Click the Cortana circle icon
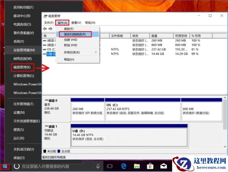 pos(17,166)
